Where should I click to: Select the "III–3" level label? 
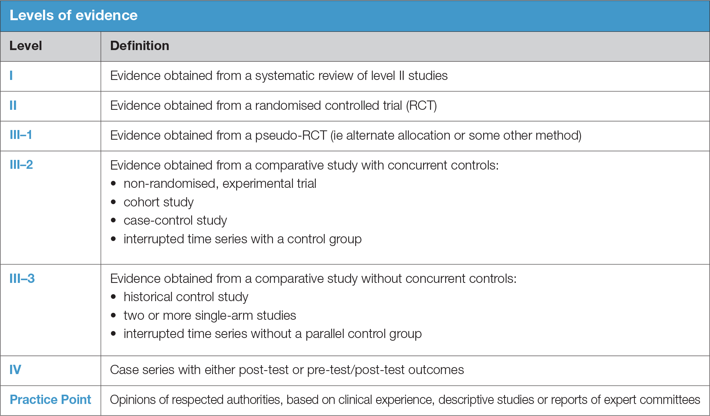[22, 279]
